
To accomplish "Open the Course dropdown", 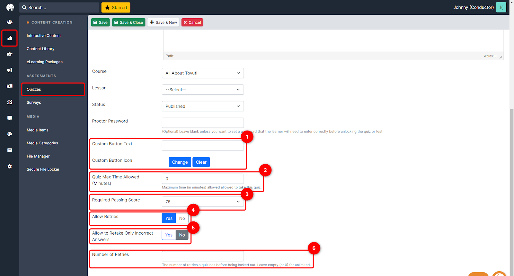I will [x=203, y=73].
